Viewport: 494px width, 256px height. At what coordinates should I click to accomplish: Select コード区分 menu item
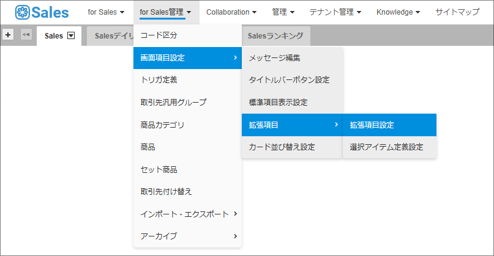[187, 35]
